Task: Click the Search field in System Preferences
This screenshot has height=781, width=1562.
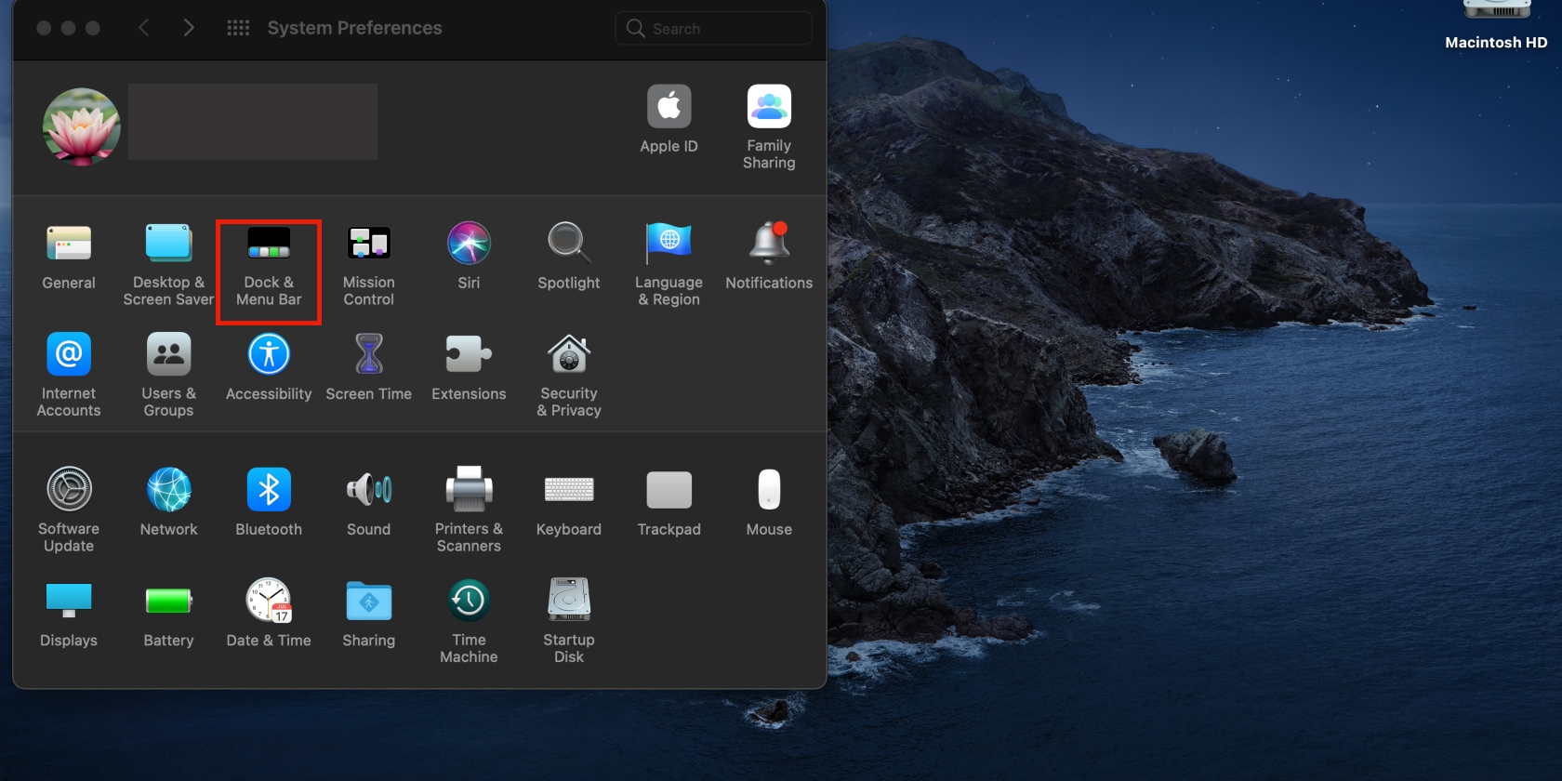Action: 713,28
